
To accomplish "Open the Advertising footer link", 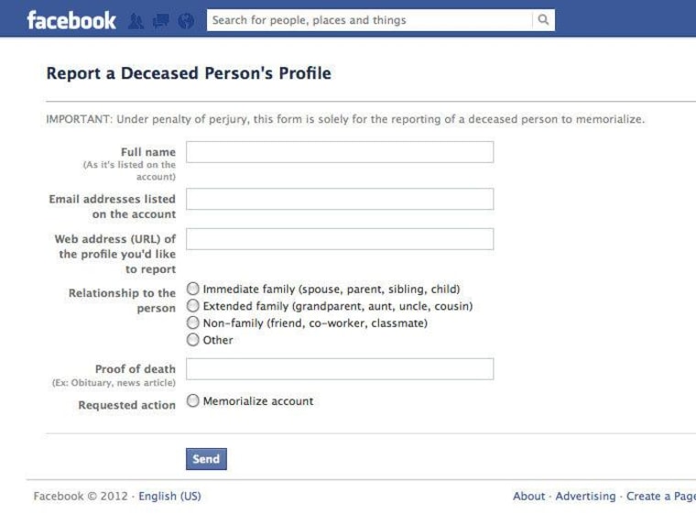I will pyautogui.click(x=585, y=496).
